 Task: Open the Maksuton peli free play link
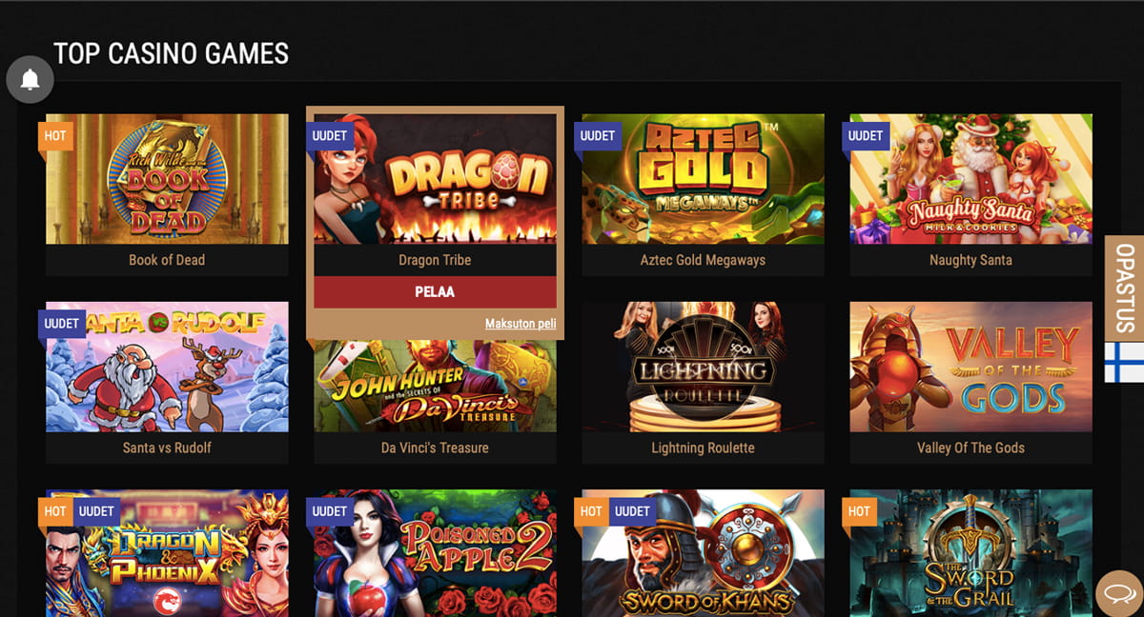click(x=521, y=324)
